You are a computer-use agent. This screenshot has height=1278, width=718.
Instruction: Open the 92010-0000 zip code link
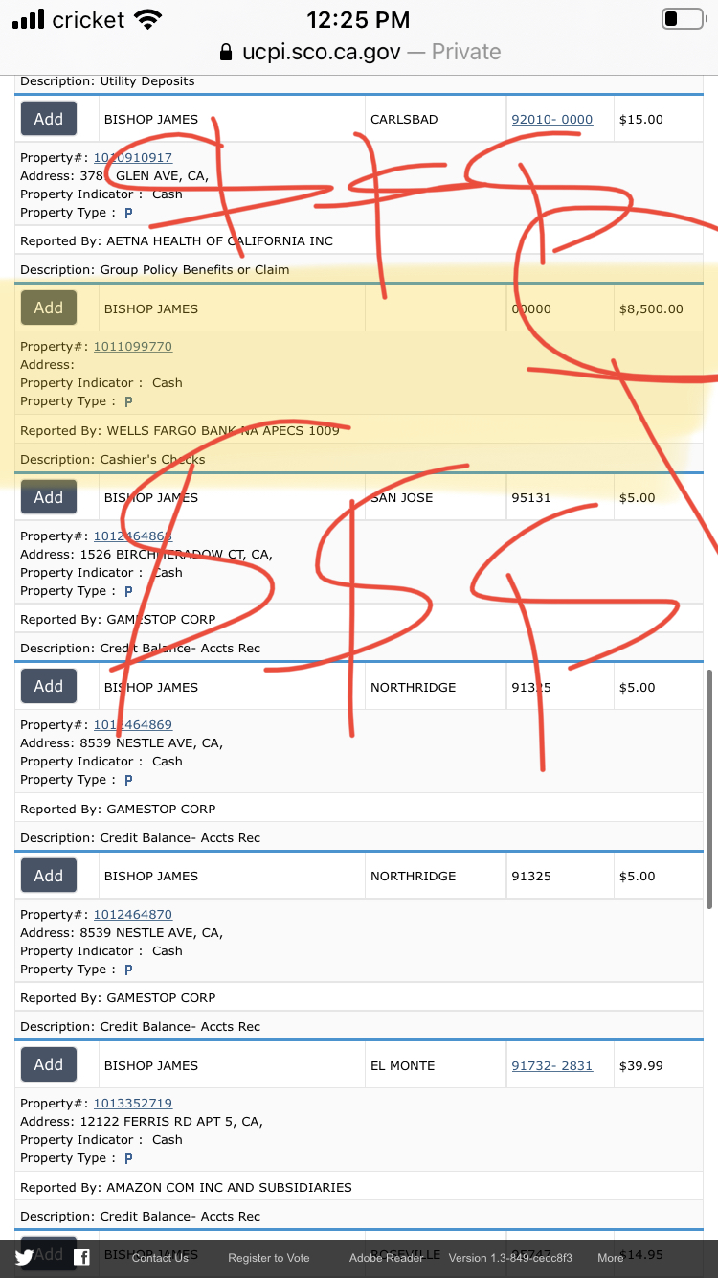click(552, 120)
